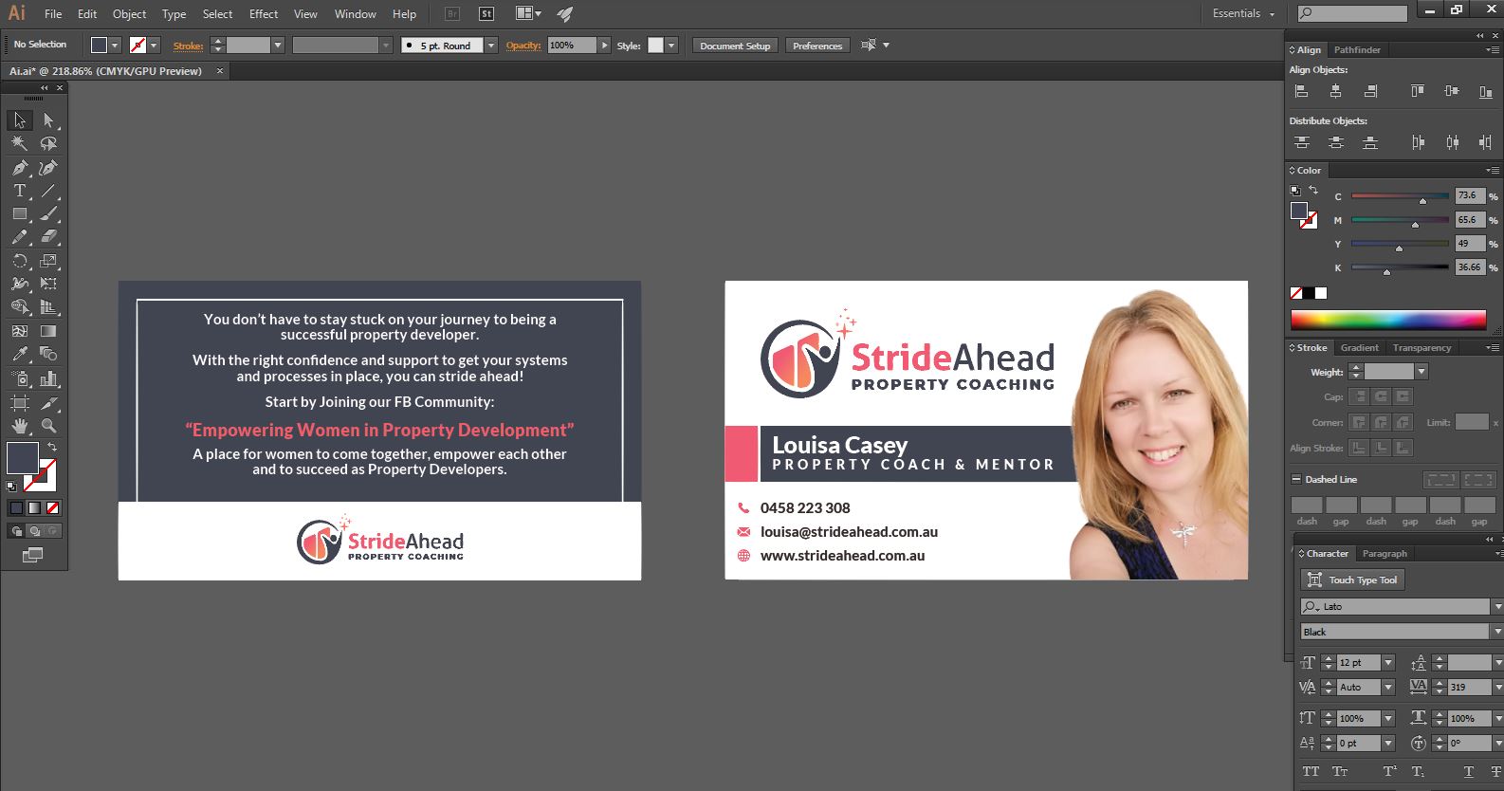Open the Object menu
The image size is (1504, 791).
point(130,14)
